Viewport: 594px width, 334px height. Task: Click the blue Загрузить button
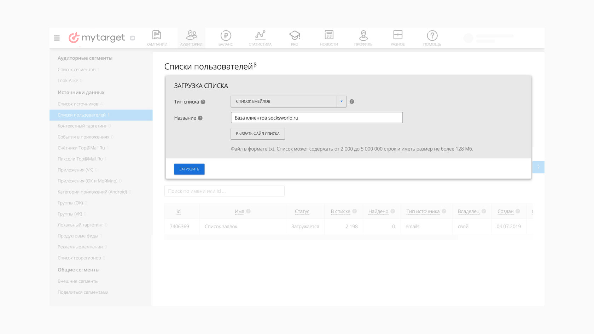(189, 169)
